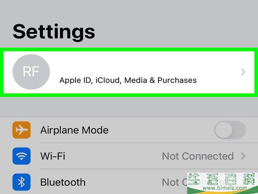258x194 pixels.
Task: Toggle the Airplane Mode switch
Action: pos(230,130)
